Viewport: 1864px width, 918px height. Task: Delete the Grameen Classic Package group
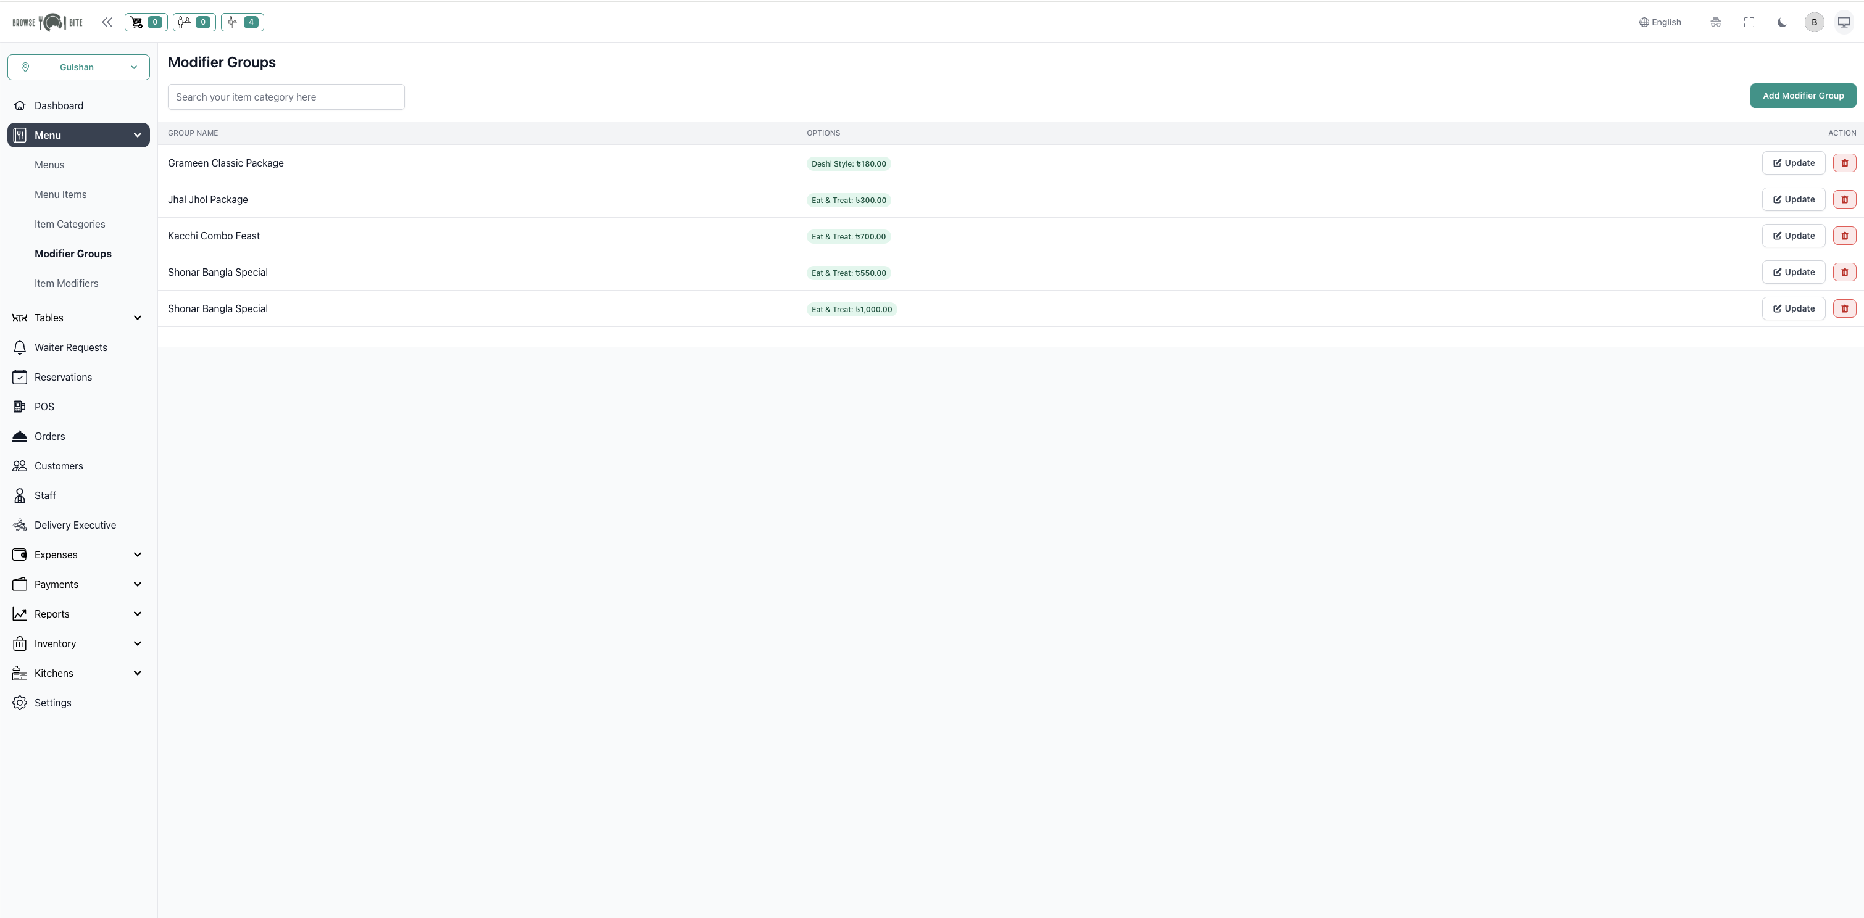[1844, 163]
